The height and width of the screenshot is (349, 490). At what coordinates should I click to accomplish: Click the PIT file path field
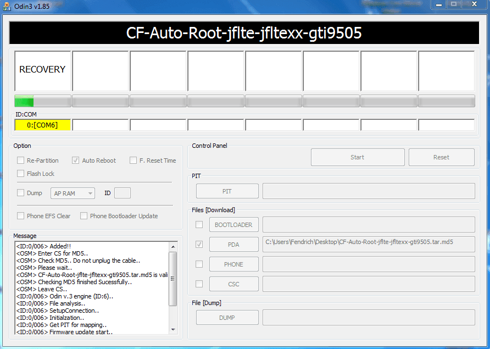click(369, 191)
